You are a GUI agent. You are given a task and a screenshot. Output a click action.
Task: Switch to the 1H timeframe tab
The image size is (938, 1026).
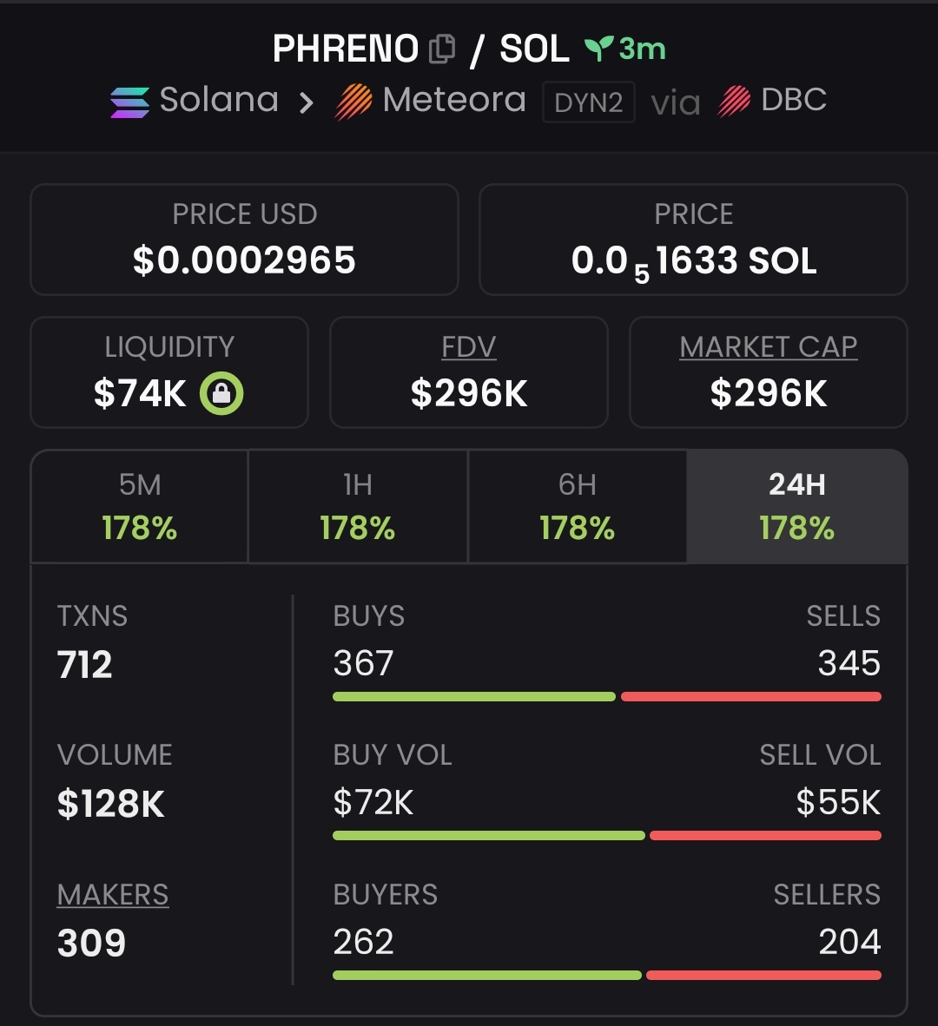[x=358, y=506]
